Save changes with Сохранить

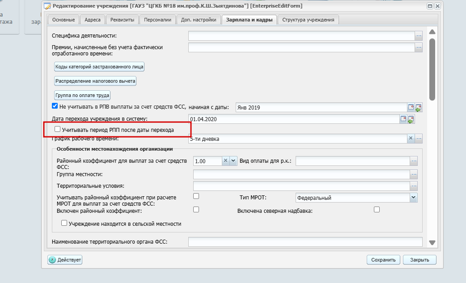(x=383, y=260)
